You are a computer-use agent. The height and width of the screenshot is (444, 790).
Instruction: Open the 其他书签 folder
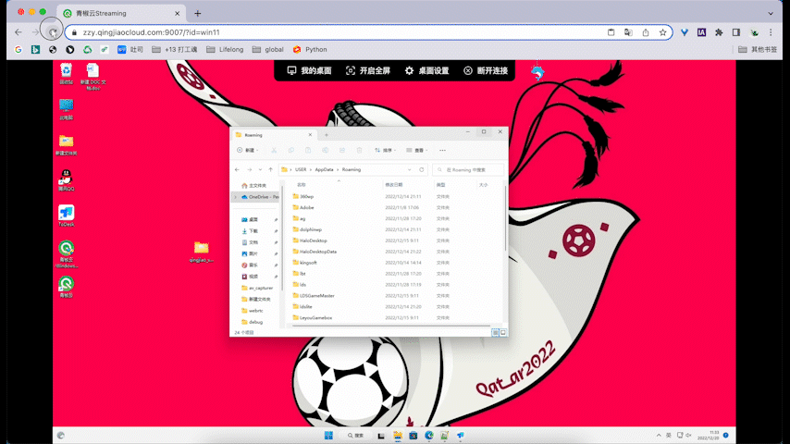point(758,49)
